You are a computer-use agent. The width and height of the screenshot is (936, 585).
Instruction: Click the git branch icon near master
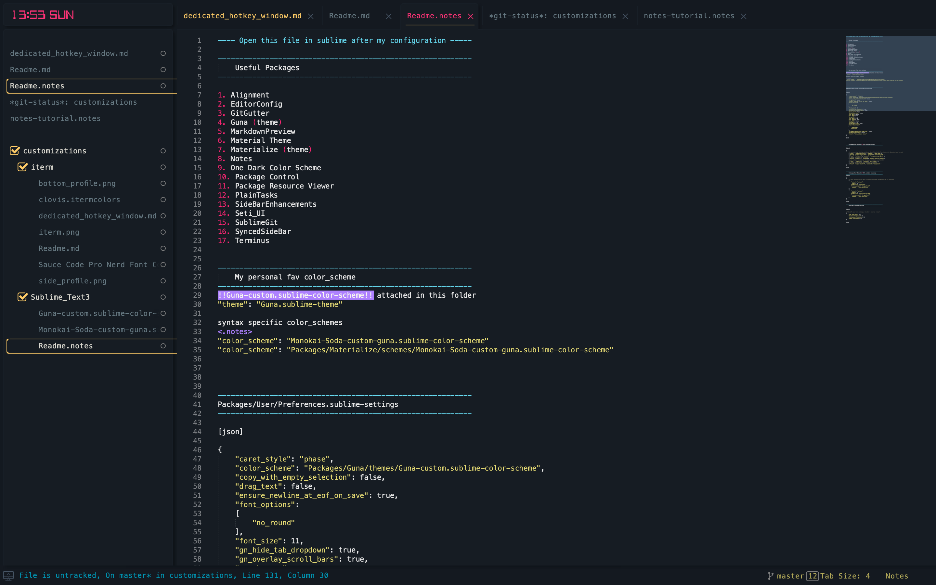pos(771,576)
